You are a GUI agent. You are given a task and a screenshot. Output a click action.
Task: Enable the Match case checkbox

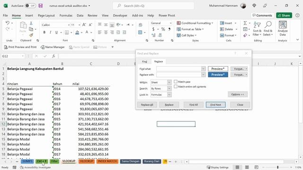click(176, 82)
